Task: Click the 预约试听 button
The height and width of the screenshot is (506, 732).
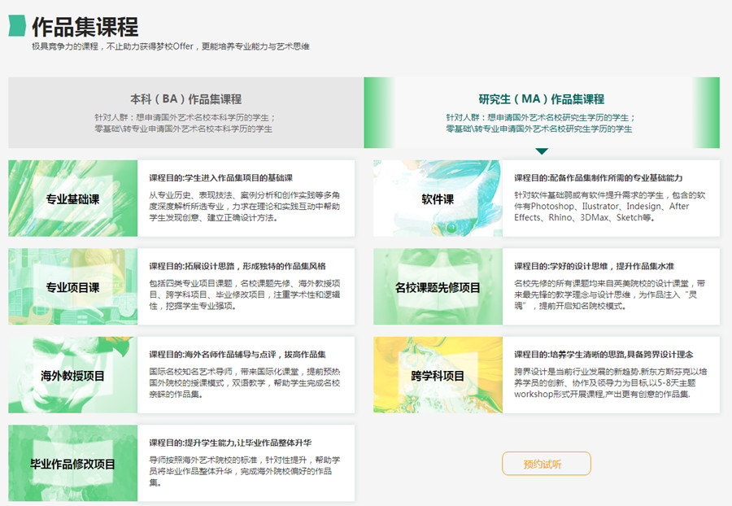Action: point(546,464)
